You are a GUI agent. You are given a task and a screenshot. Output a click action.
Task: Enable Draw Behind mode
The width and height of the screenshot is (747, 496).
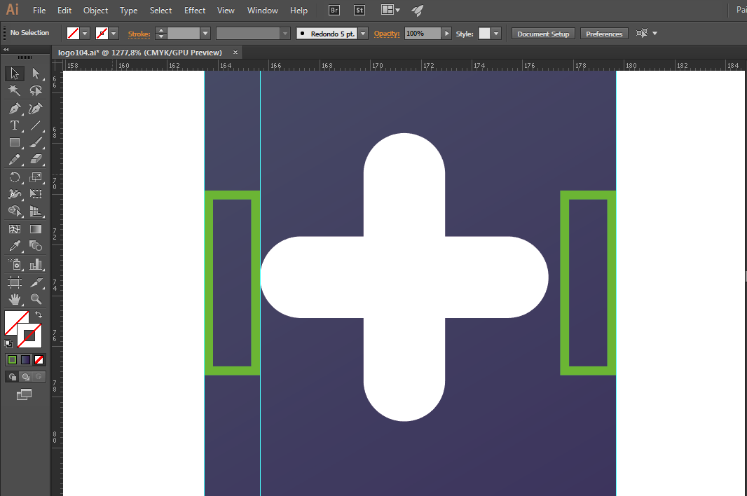26,377
